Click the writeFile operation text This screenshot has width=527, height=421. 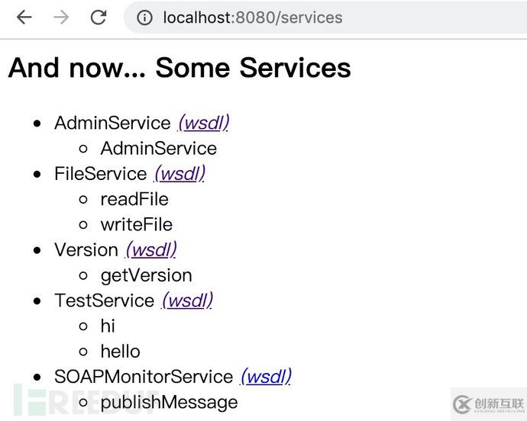click(x=136, y=224)
